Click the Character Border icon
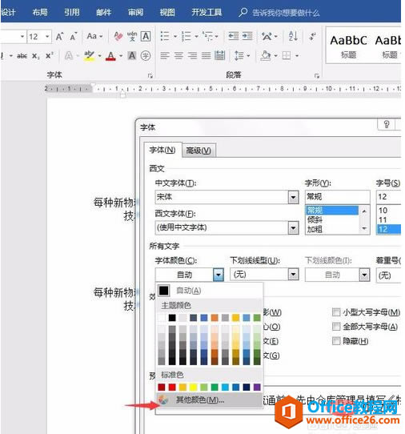 tap(146, 36)
